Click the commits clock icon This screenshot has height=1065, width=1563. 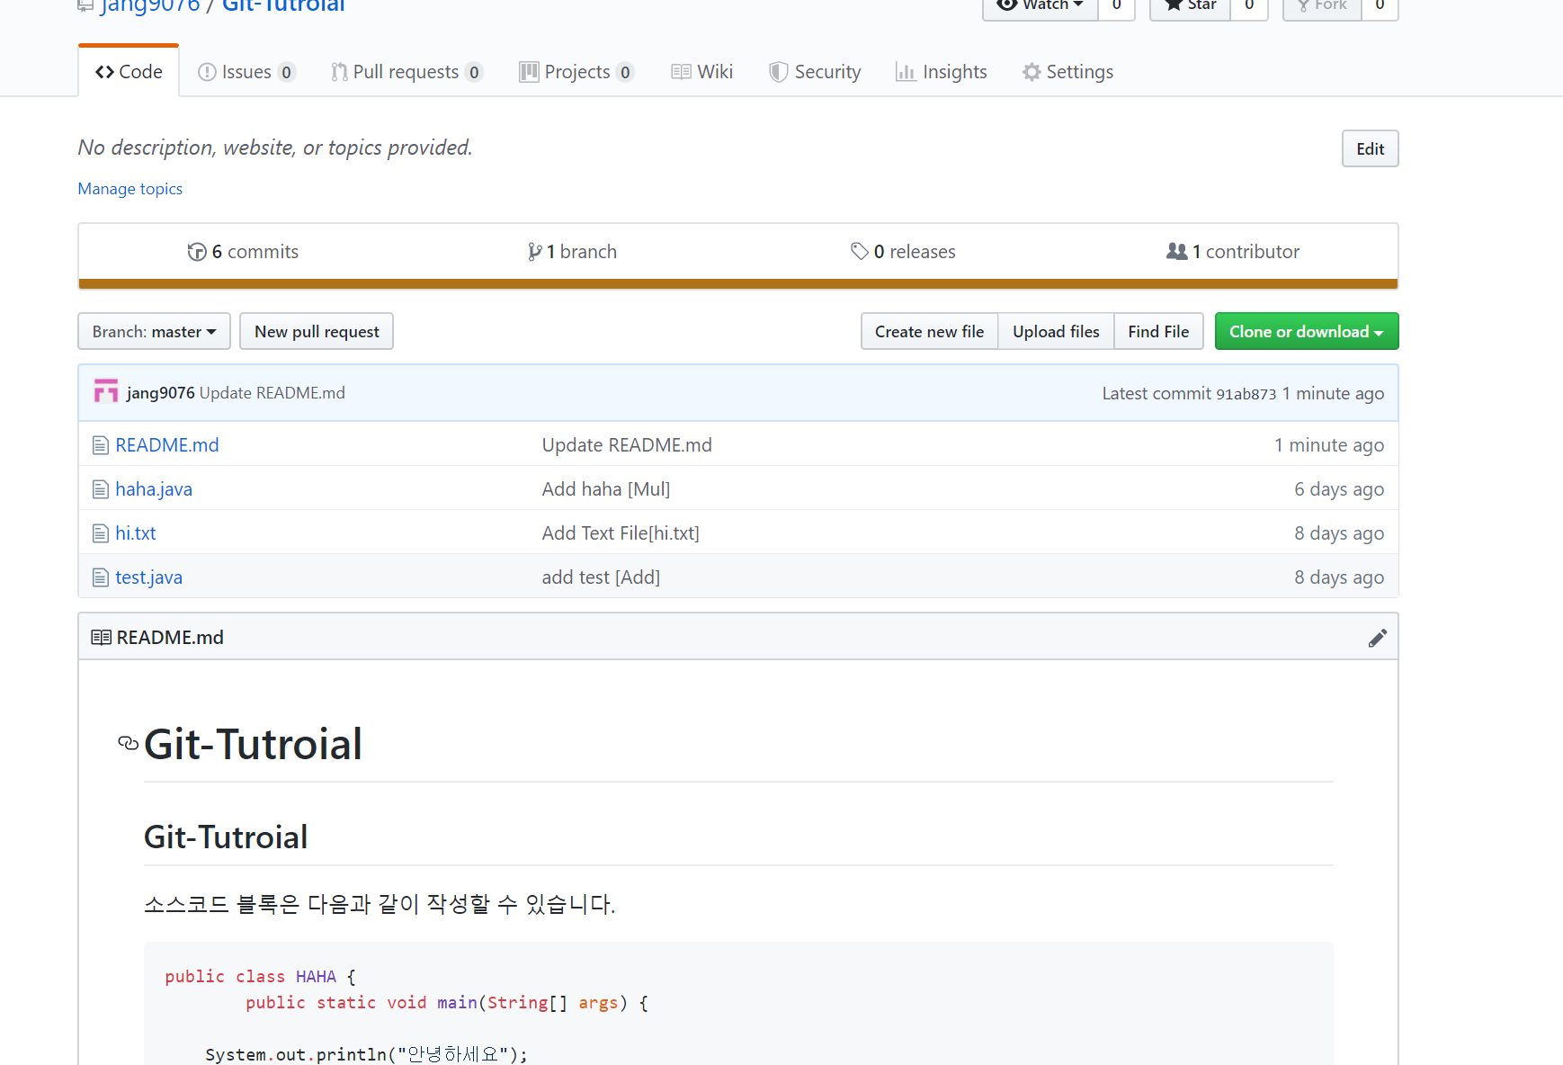coord(197,252)
